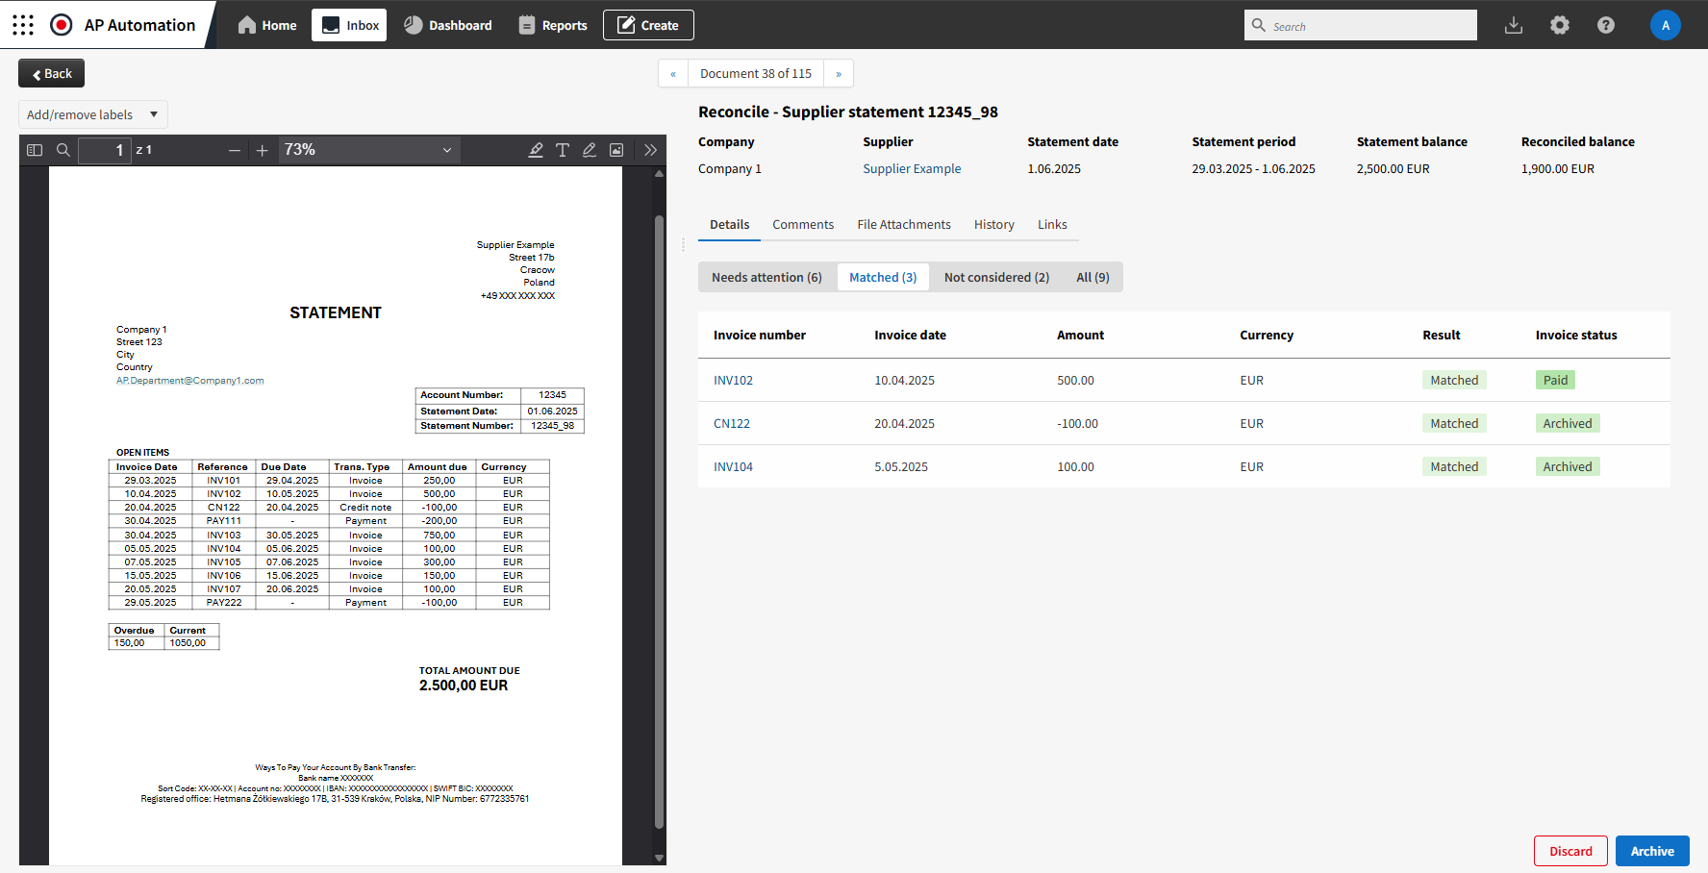The width and height of the screenshot is (1708, 873).
Task: Open find in document search icon
Action: click(x=63, y=150)
